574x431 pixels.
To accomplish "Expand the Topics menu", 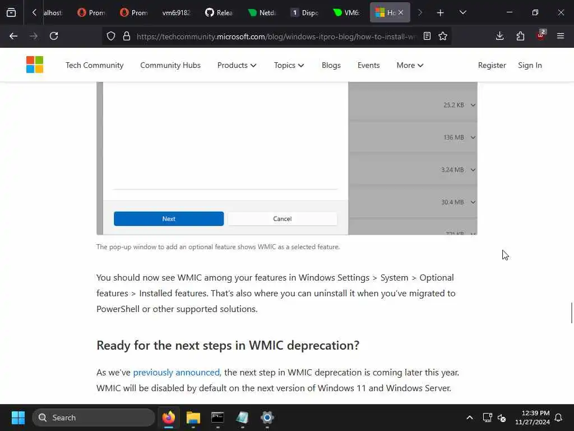I will point(289,65).
